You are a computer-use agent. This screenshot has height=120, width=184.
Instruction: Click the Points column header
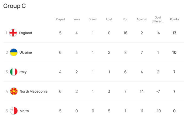[x=174, y=19]
